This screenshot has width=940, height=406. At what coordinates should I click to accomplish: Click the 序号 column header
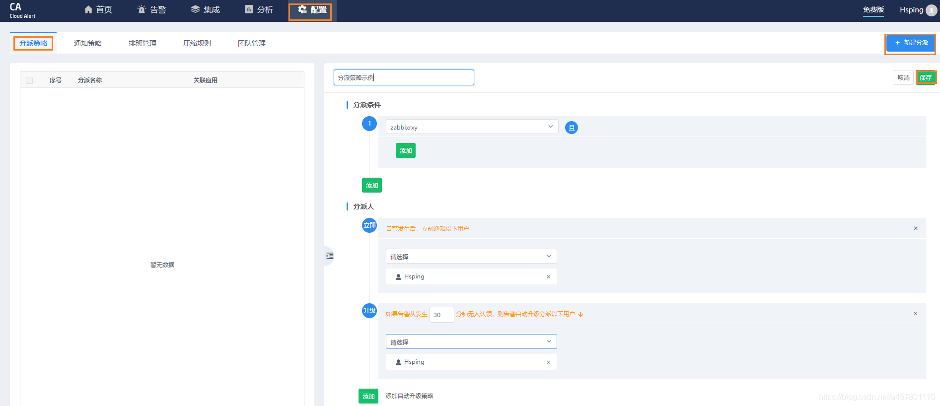(x=56, y=80)
